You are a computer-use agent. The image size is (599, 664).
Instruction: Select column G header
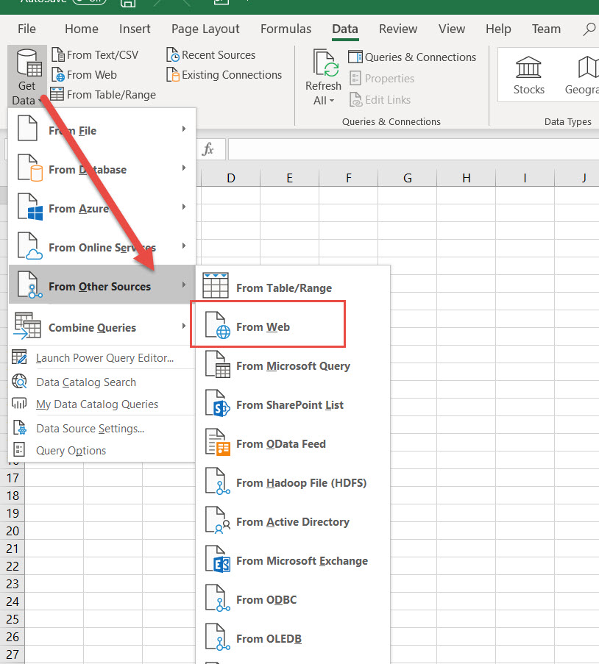(408, 178)
